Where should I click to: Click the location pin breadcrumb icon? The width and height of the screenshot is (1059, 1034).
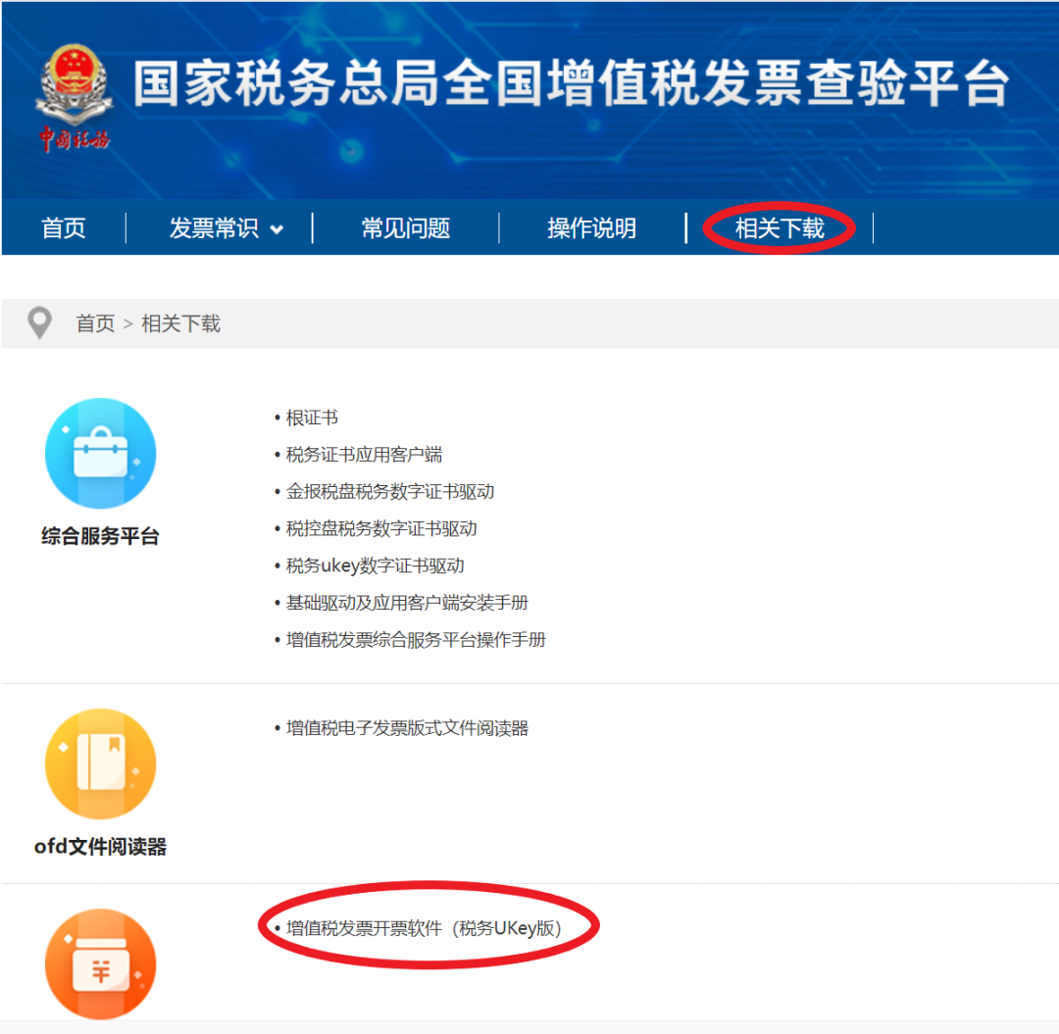[40, 323]
